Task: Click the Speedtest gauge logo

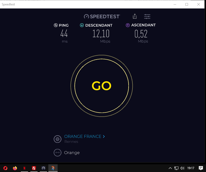Action: coord(86,16)
